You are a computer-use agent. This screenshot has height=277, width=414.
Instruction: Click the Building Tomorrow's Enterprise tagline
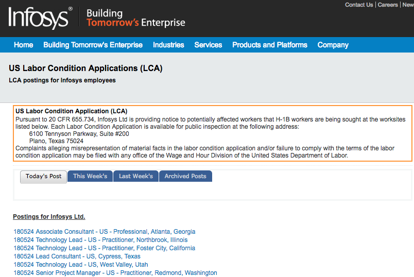[136, 18]
